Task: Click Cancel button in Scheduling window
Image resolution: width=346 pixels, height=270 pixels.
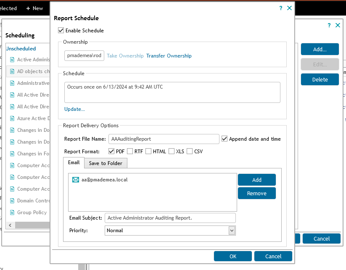Action: pos(322,239)
